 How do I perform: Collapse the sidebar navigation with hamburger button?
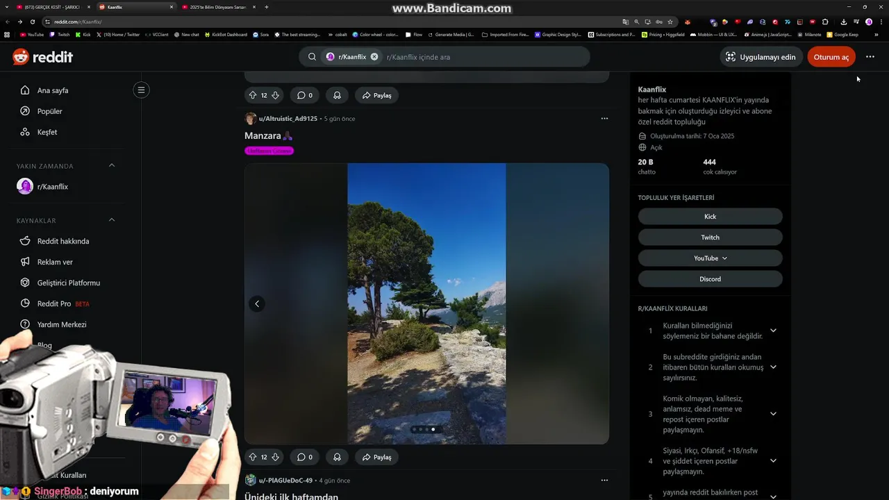pos(141,90)
